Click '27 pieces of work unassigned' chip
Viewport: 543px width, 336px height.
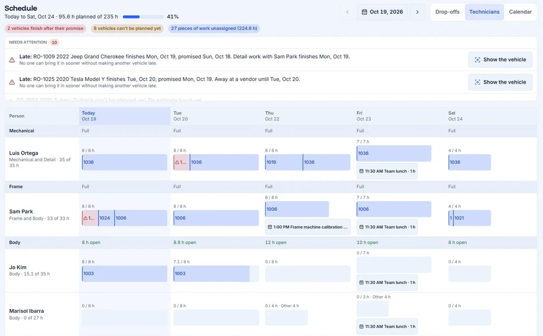coord(214,28)
